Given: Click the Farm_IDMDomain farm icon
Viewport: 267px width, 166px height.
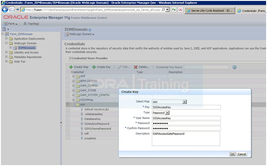Looking at the screenshot, I should point(7,34).
